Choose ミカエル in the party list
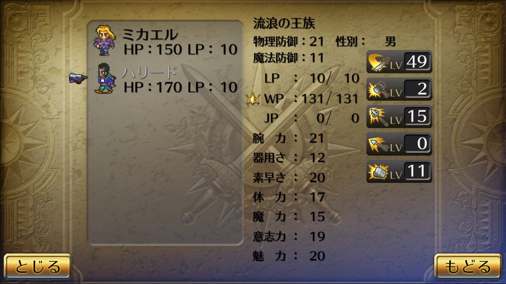This screenshot has height=284, width=506. coord(166,41)
